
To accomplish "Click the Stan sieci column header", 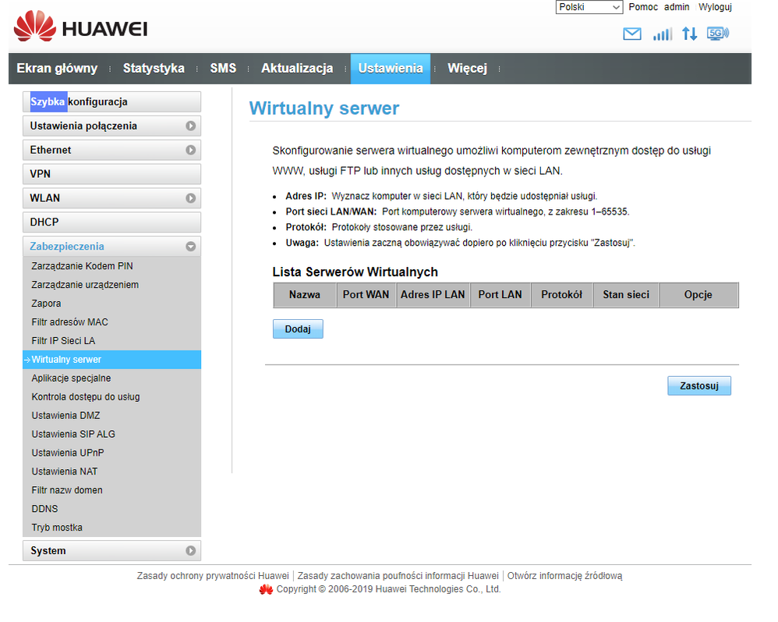I will (x=626, y=294).
